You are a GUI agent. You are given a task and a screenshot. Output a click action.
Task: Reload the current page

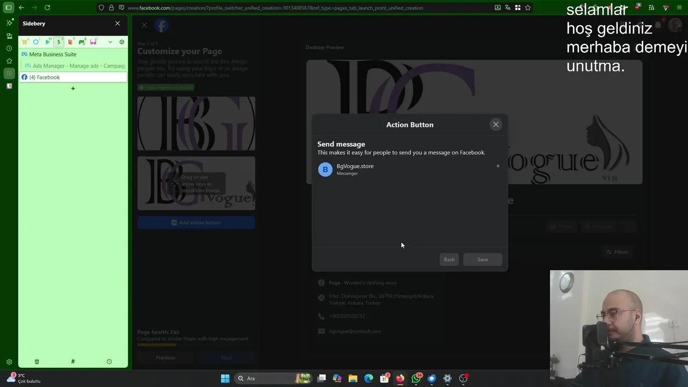point(47,8)
